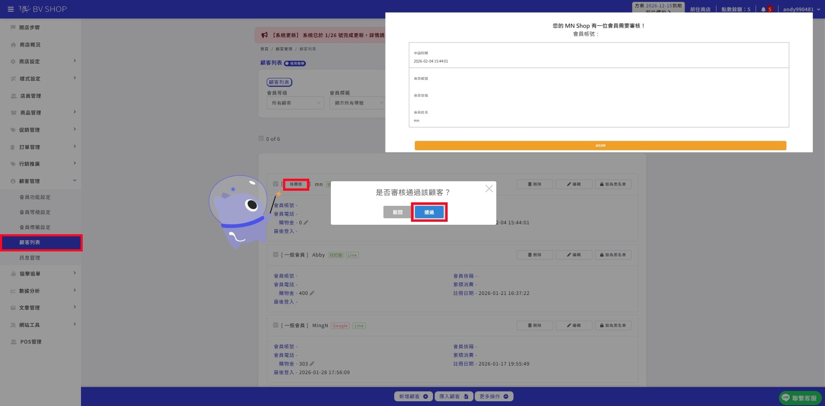The width and height of the screenshot is (825, 406).
Task: Open the hamburger menu icon
Action: point(10,9)
